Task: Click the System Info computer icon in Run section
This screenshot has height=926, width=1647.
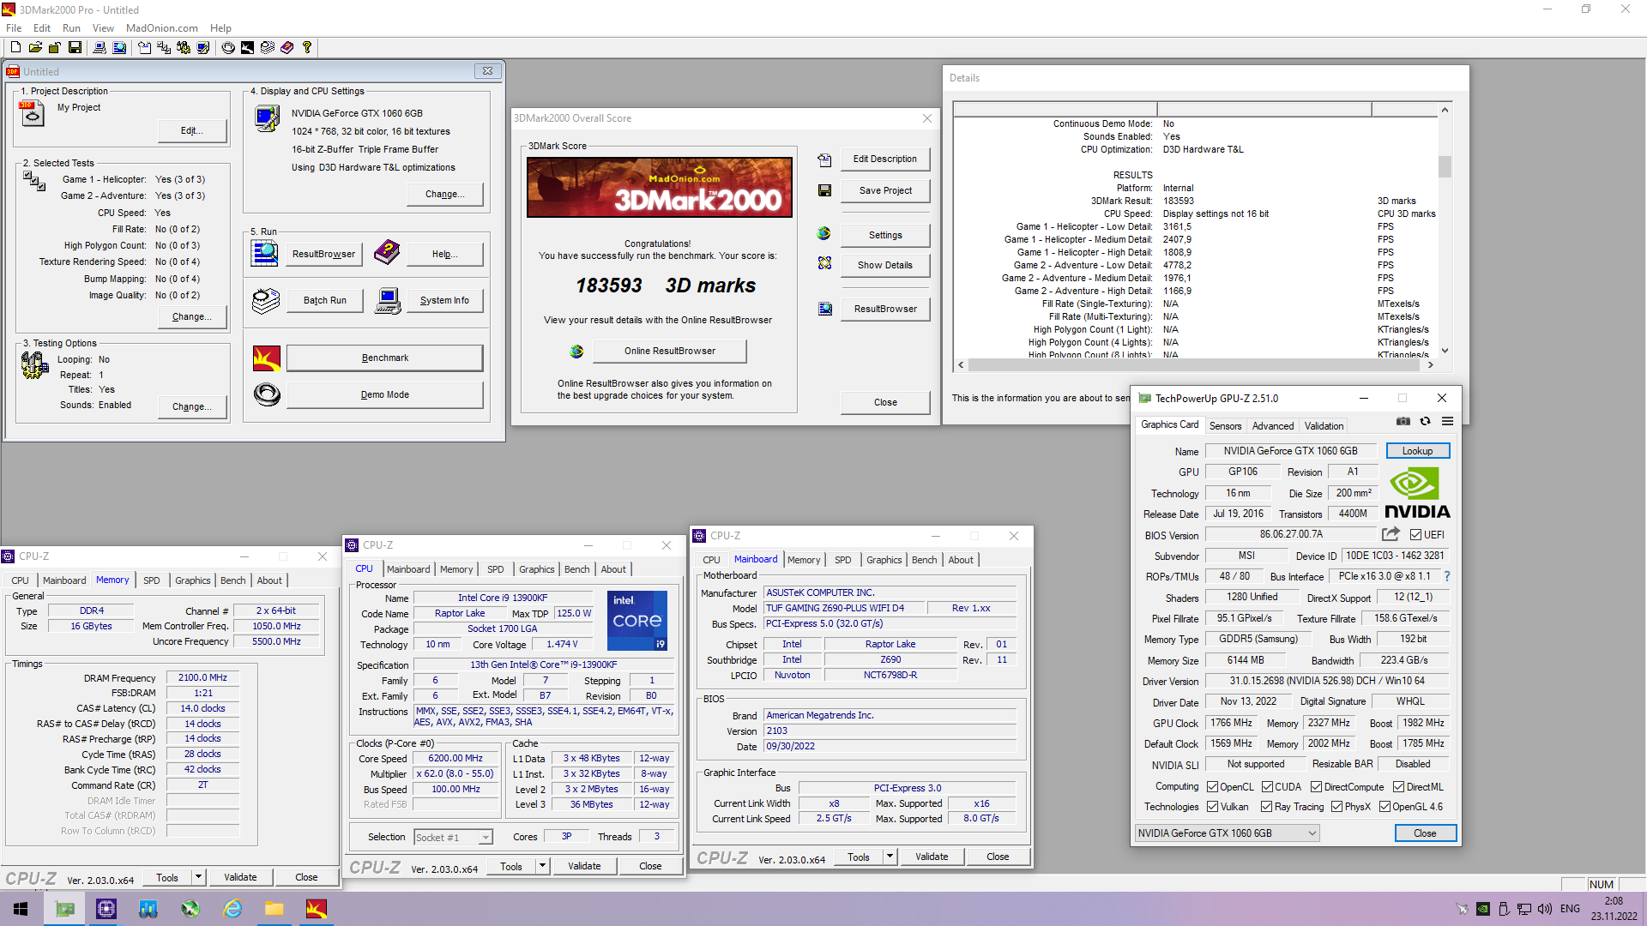Action: click(388, 301)
